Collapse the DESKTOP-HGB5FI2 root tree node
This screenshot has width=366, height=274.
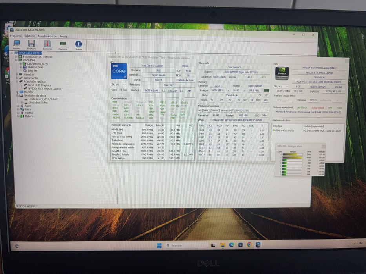12,53
